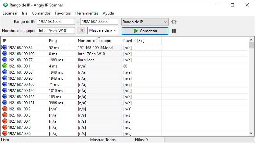Close the Angry IP Scanner window

(247, 5)
